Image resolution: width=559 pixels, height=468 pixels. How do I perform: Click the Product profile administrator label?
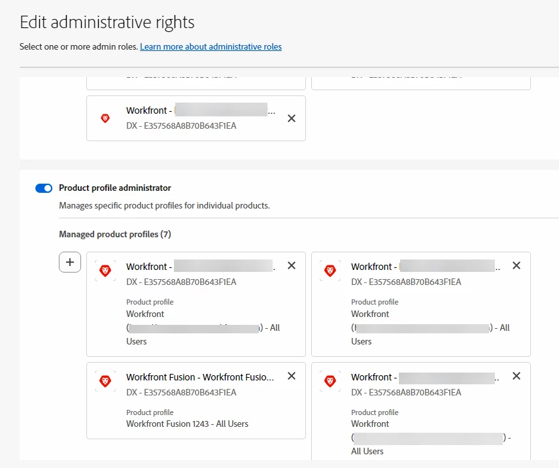tap(115, 188)
